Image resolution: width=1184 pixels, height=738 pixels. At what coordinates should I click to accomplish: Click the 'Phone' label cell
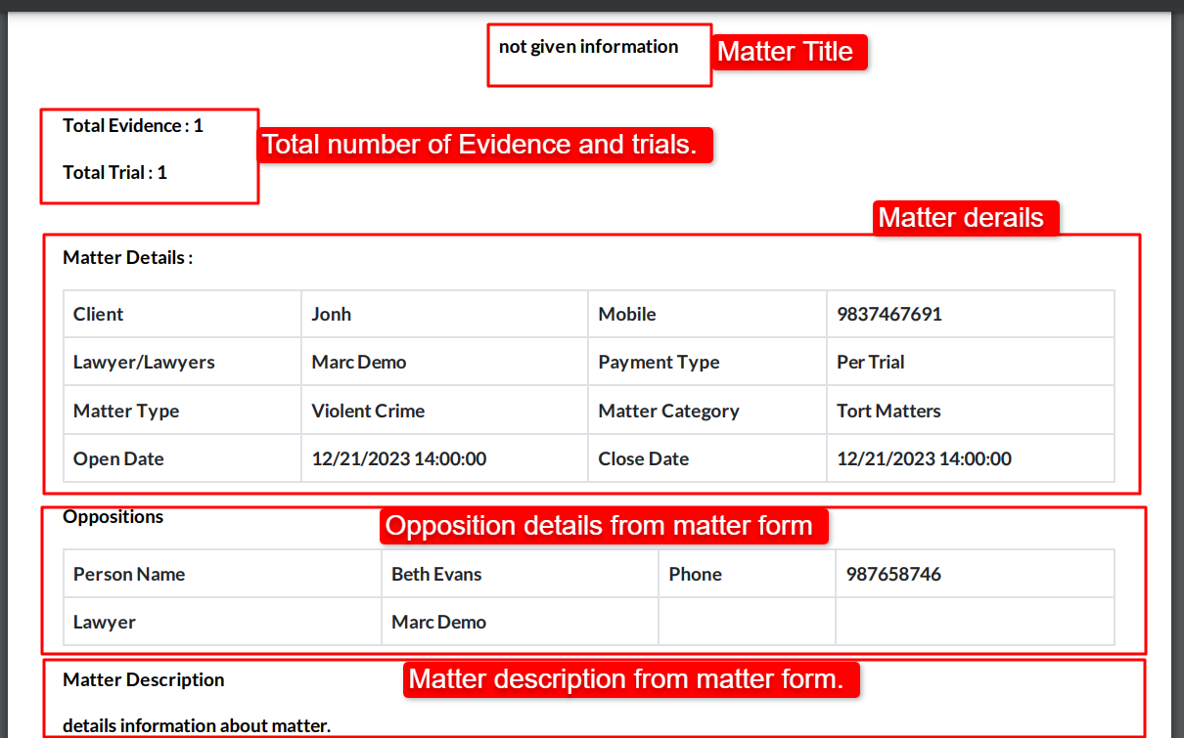748,574
